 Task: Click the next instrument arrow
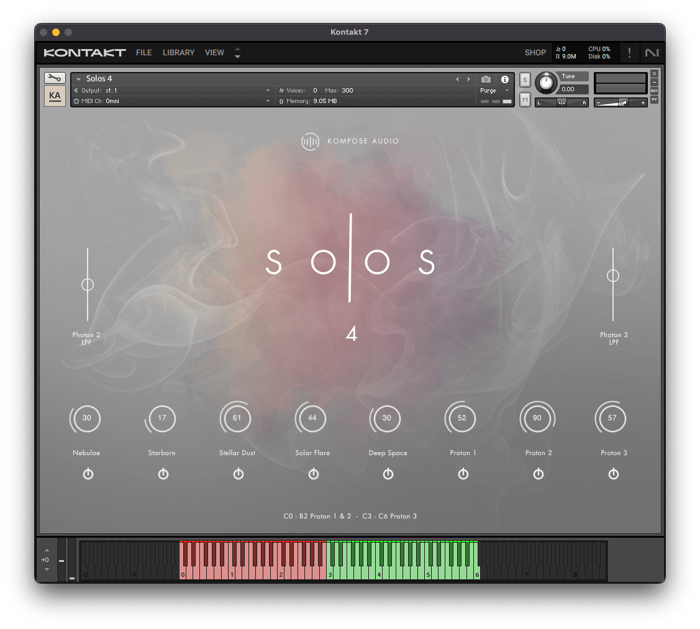coord(469,79)
